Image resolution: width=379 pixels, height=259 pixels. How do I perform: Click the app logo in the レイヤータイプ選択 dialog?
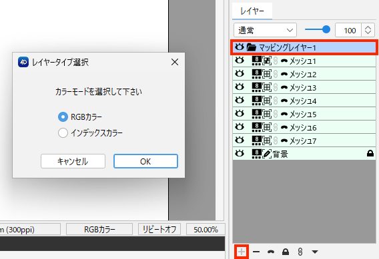pos(23,62)
